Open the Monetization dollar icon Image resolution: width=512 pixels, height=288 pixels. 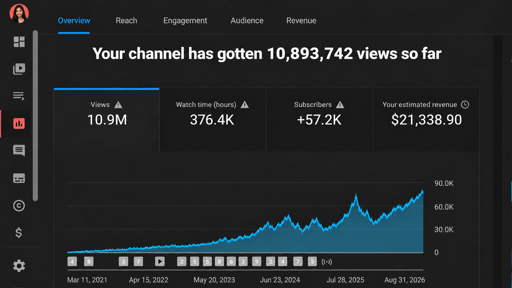[x=19, y=233]
